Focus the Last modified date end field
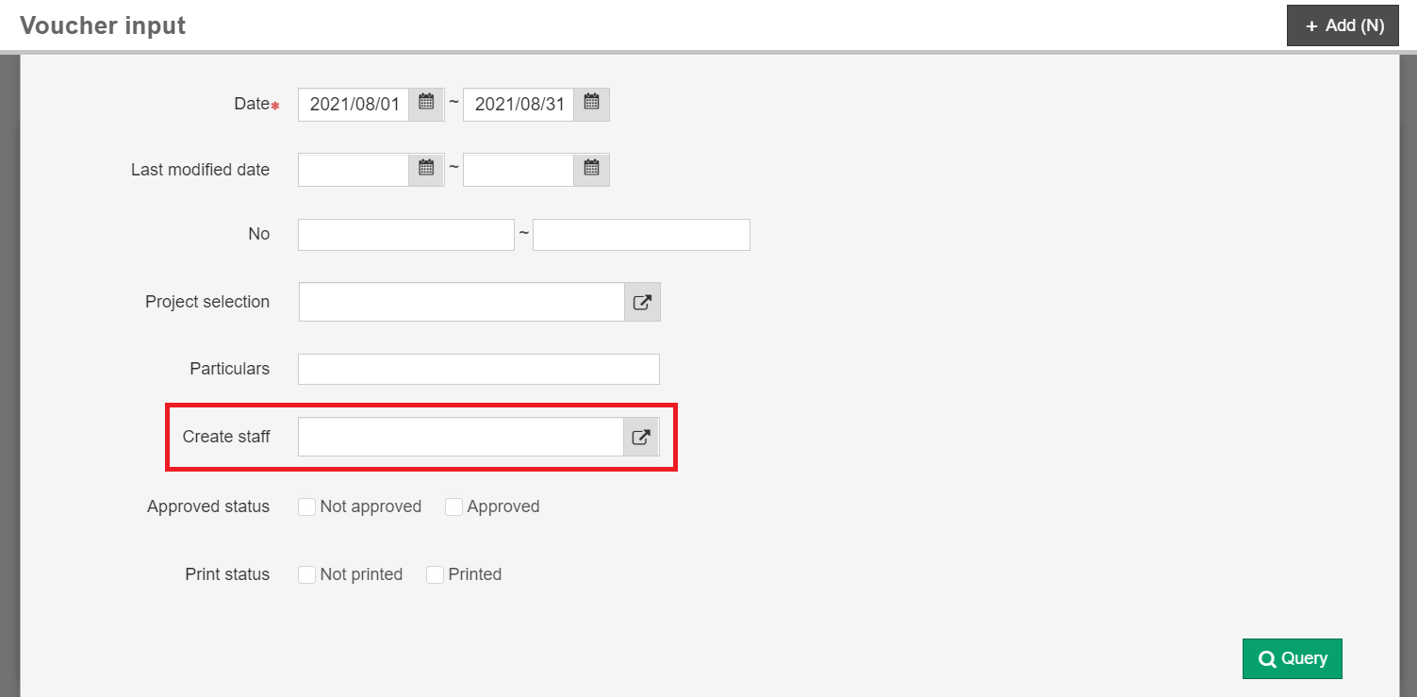 coord(519,170)
